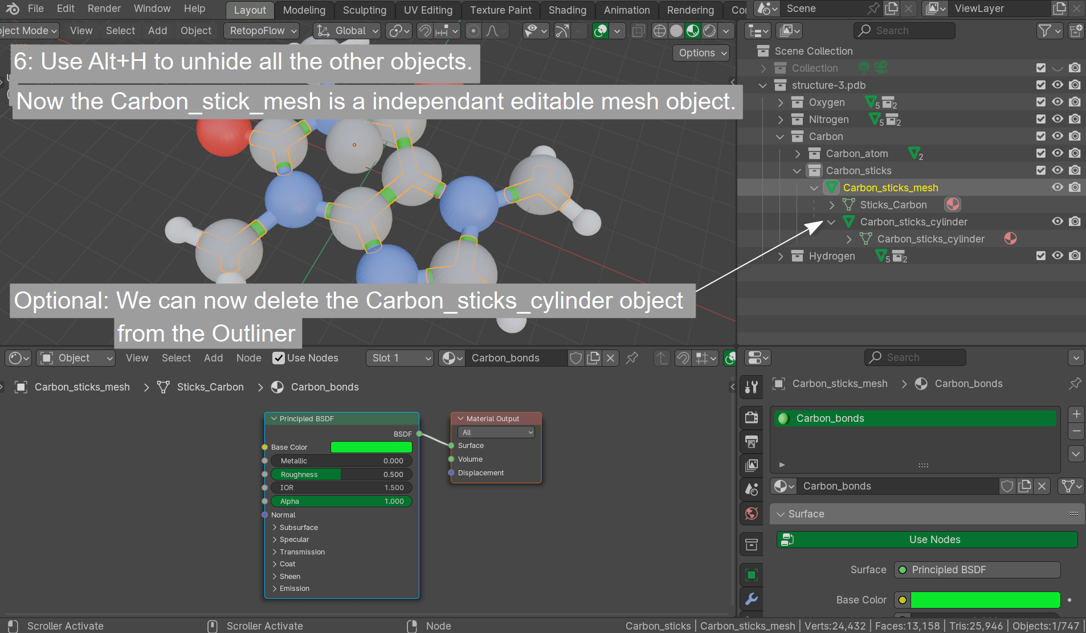The image size is (1086, 633).
Task: Open the View Layer properties tab
Action: [752, 465]
